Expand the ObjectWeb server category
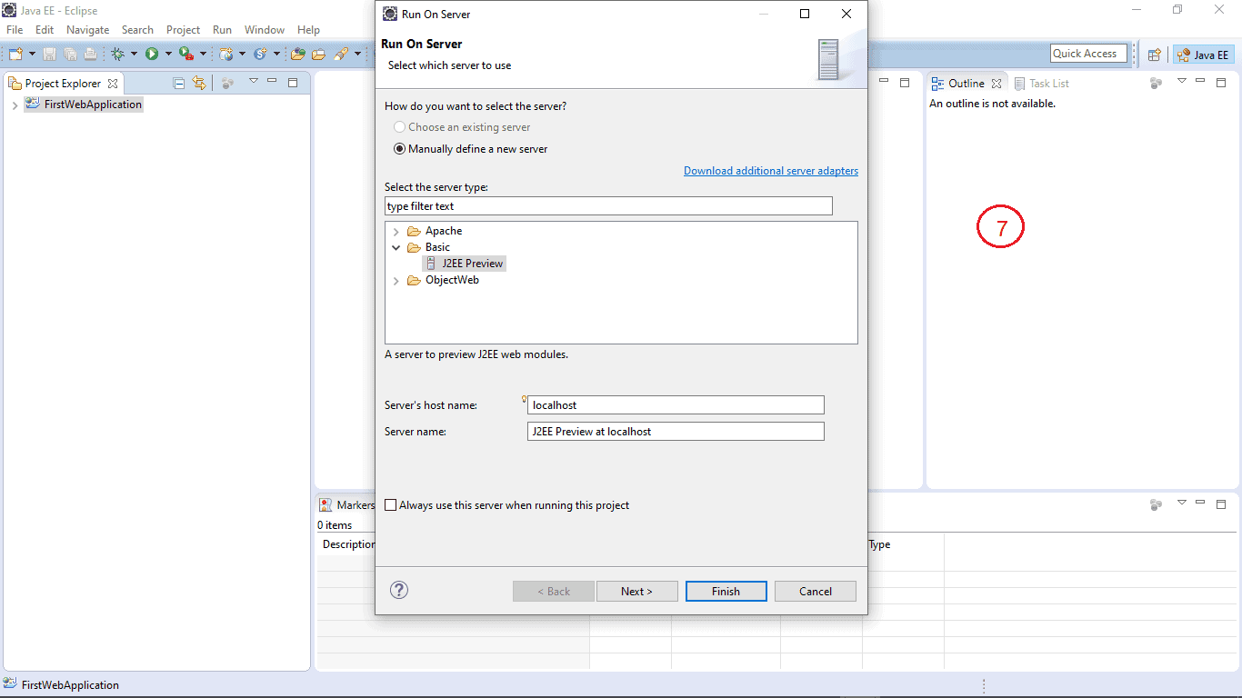This screenshot has height=698, width=1242. click(x=396, y=281)
